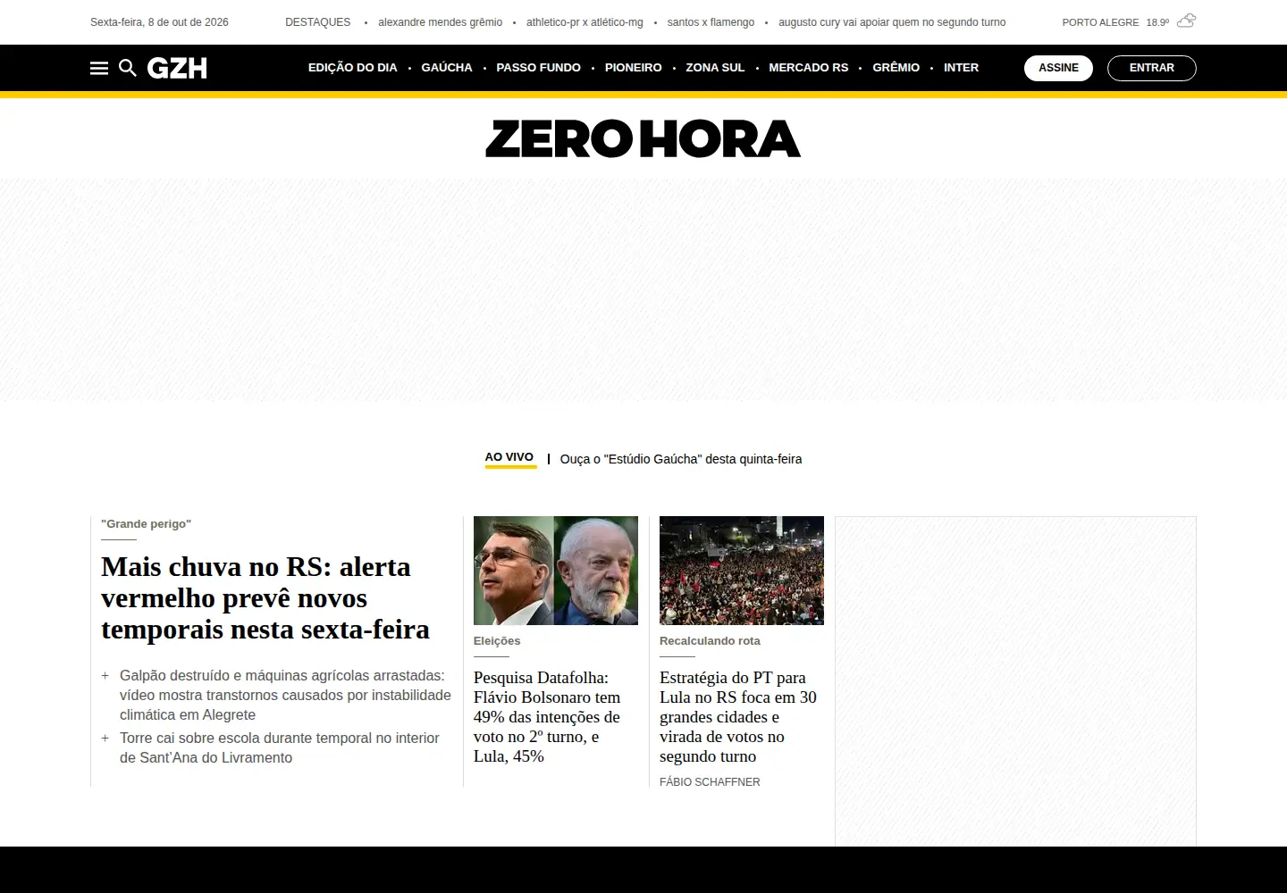Open 'augusto cury vai apoiar' highlight link
Image resolution: width=1287 pixels, height=893 pixels.
[x=892, y=22]
